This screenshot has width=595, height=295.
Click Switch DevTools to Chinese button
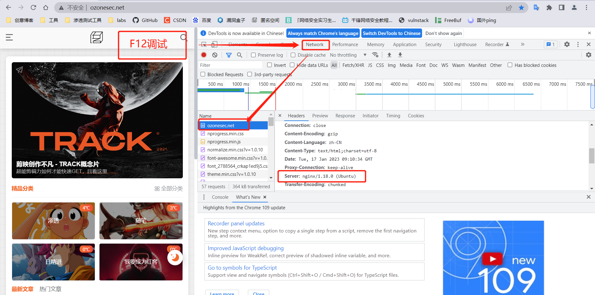391,33
